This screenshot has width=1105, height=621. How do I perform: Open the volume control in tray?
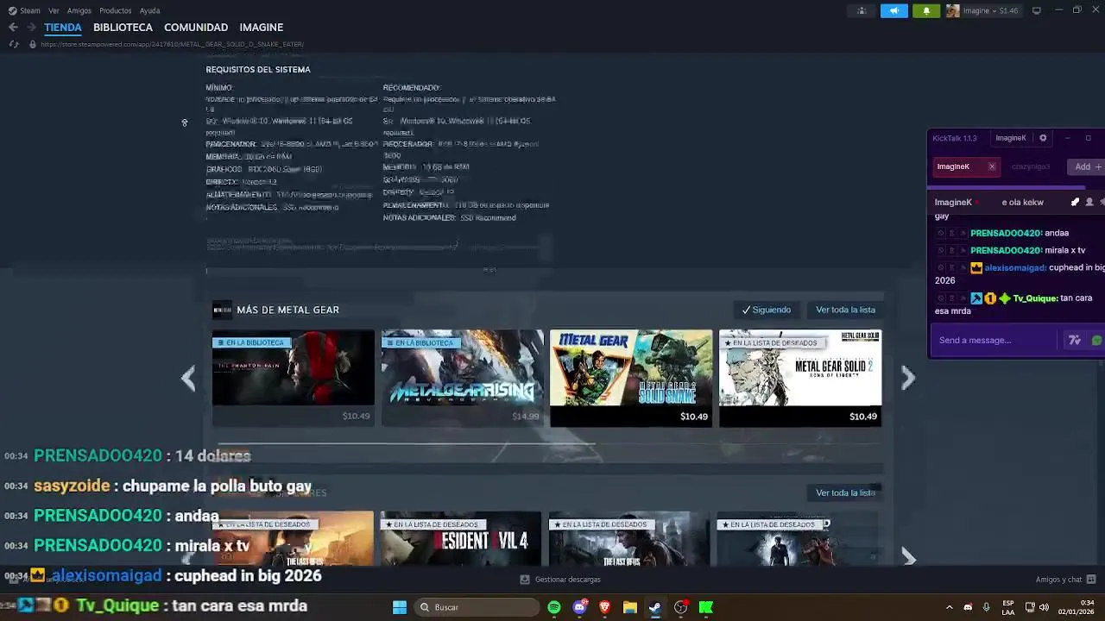point(1044,607)
